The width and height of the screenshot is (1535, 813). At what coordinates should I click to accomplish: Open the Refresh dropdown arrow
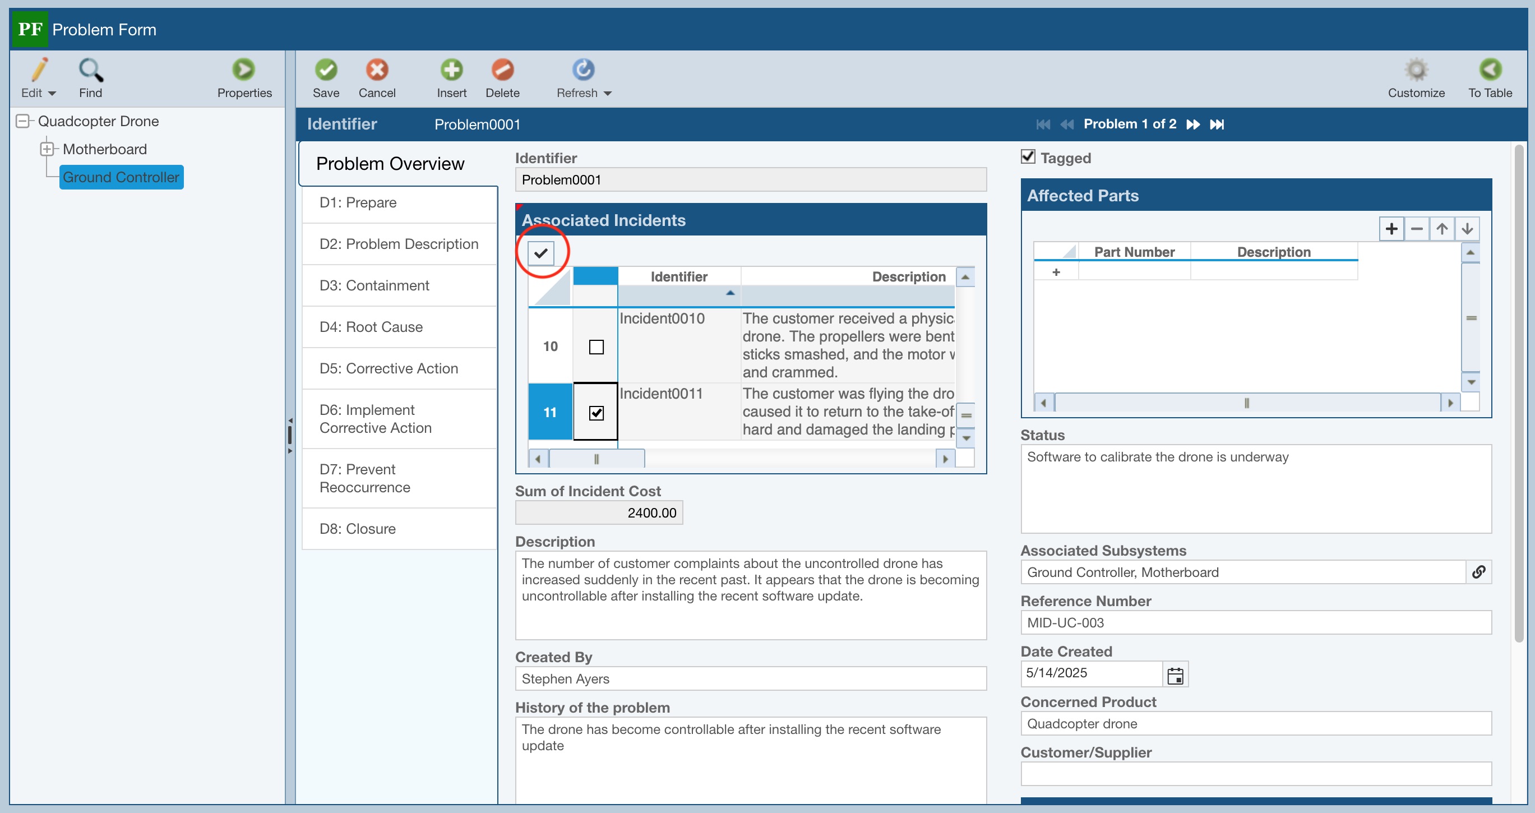[608, 94]
